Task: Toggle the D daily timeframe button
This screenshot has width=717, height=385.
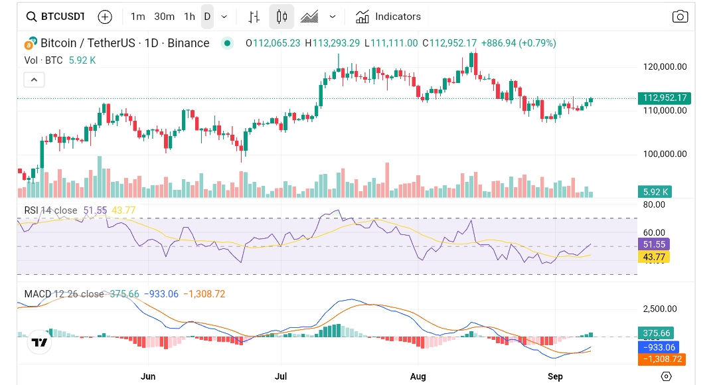Action: [x=206, y=17]
